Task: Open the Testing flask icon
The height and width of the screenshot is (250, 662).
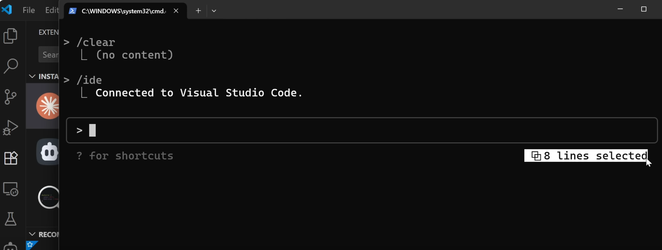Action: [11, 219]
